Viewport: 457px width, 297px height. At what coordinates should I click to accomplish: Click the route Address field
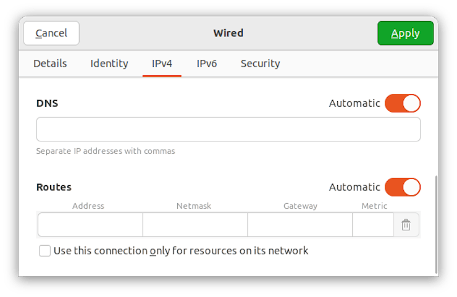point(90,225)
